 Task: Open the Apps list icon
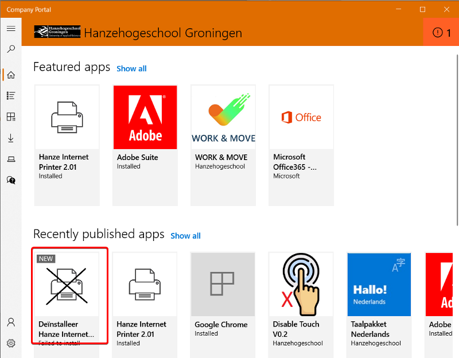[x=10, y=96]
